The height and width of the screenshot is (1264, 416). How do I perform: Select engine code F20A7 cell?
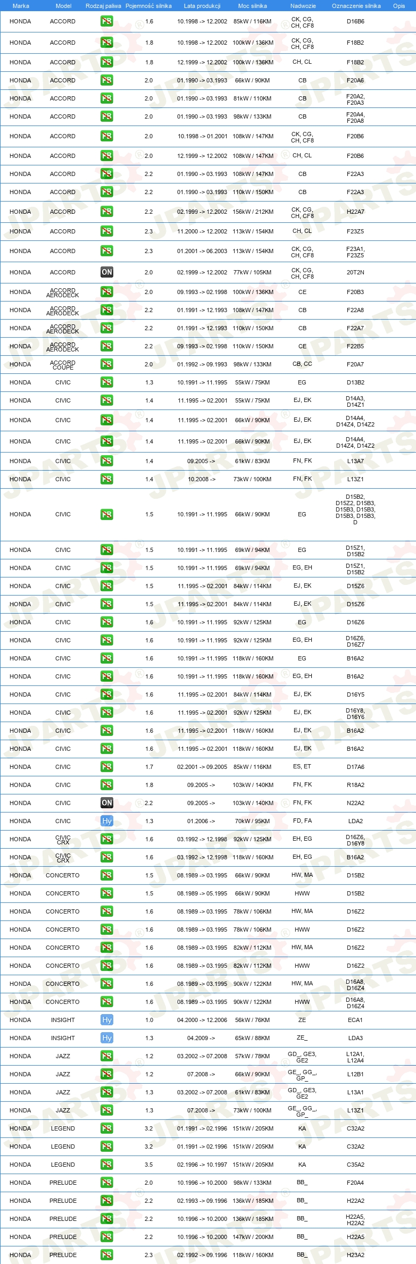[x=355, y=364]
